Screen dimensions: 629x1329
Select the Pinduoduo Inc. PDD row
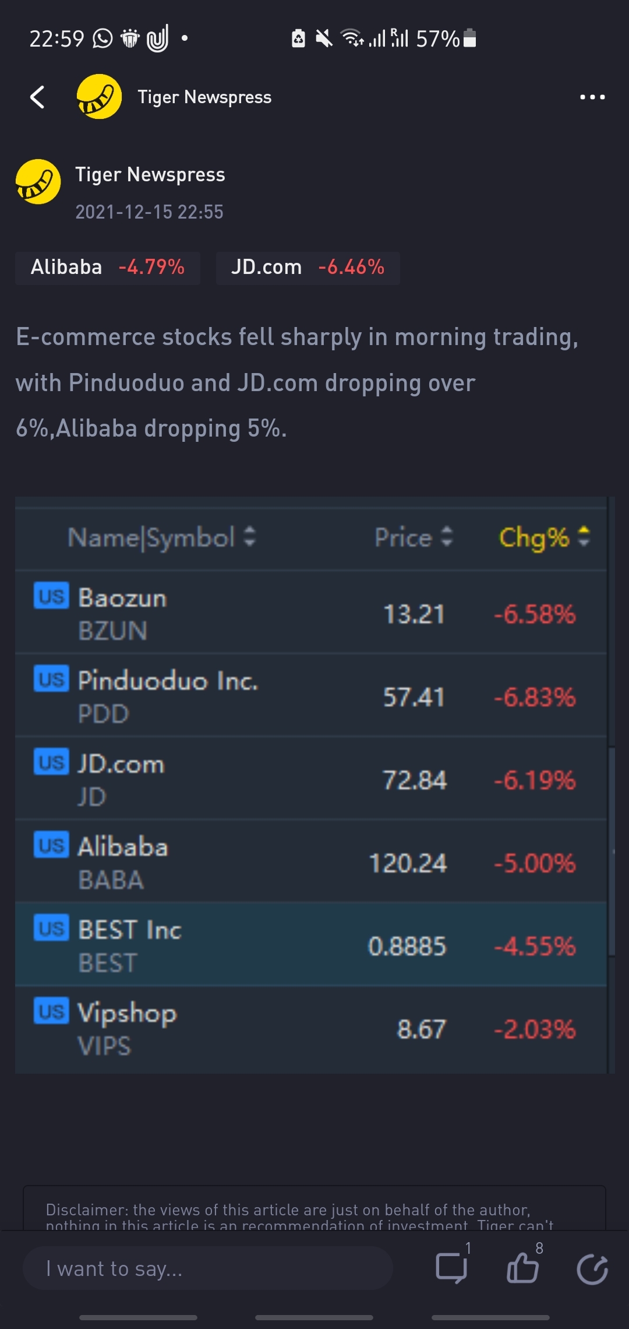(311, 695)
